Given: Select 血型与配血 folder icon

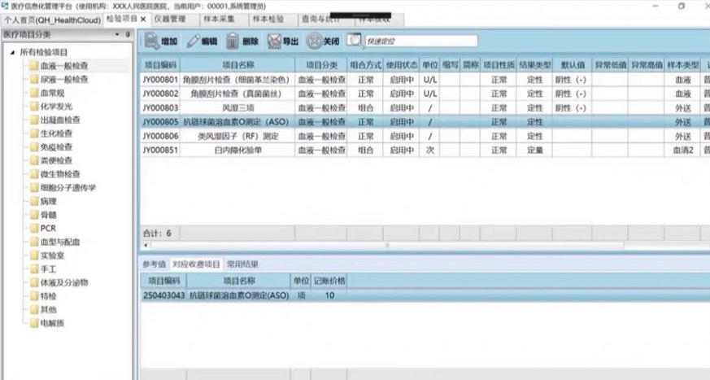Looking at the screenshot, I should coord(34,242).
